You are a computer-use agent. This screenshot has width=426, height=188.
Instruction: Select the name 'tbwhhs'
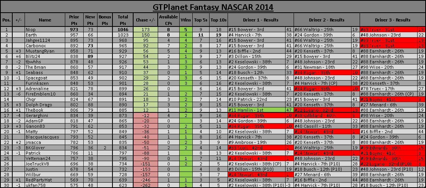45,61
